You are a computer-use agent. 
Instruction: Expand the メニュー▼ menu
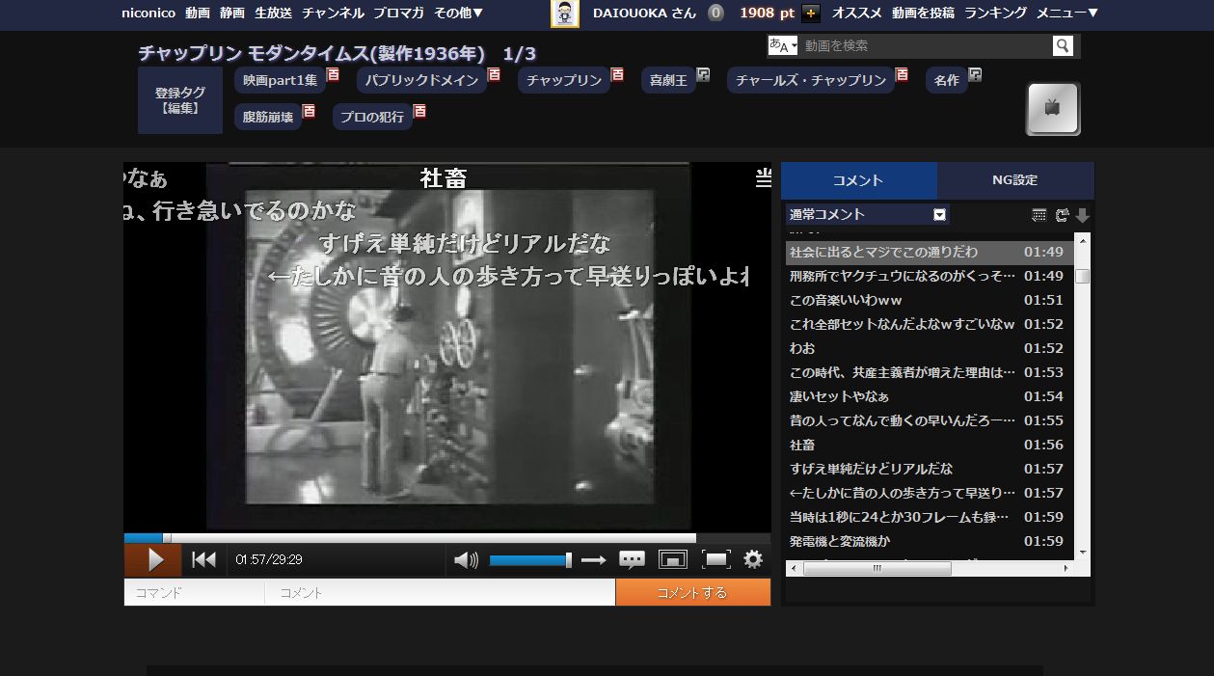[x=1067, y=13]
